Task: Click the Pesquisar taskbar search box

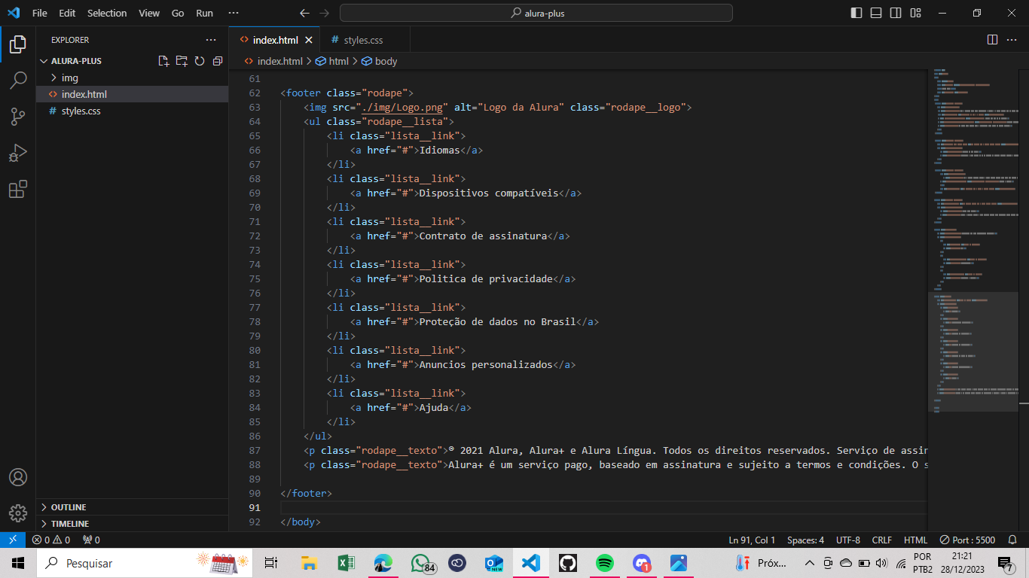Action: (145, 563)
